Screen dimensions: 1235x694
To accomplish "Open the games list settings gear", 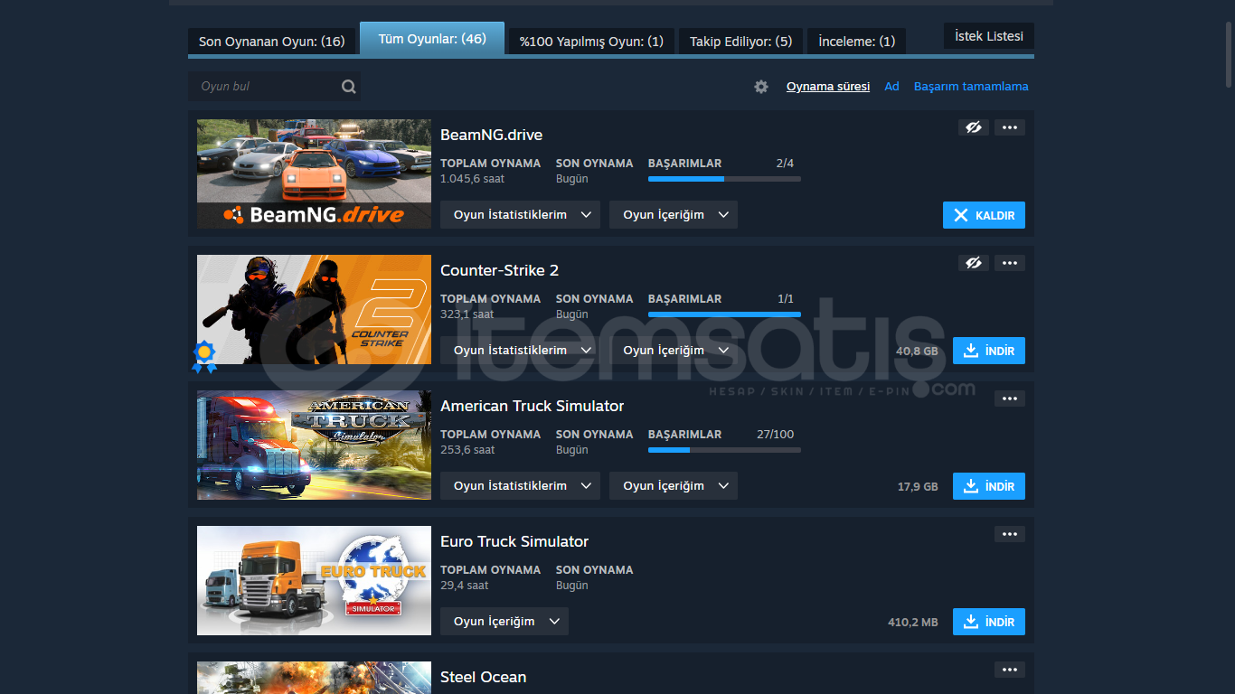I will click(761, 87).
